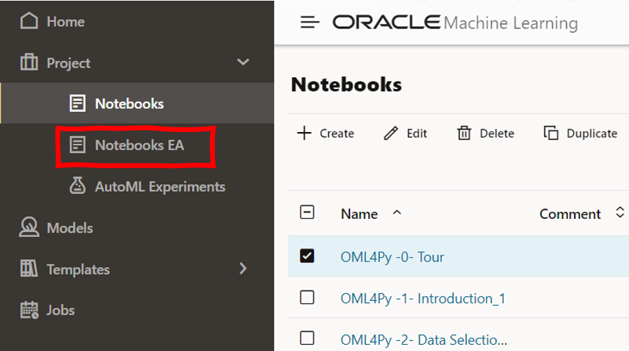This screenshot has height=351, width=629.
Task: Click the Home icon in sidebar
Action: [x=29, y=21]
